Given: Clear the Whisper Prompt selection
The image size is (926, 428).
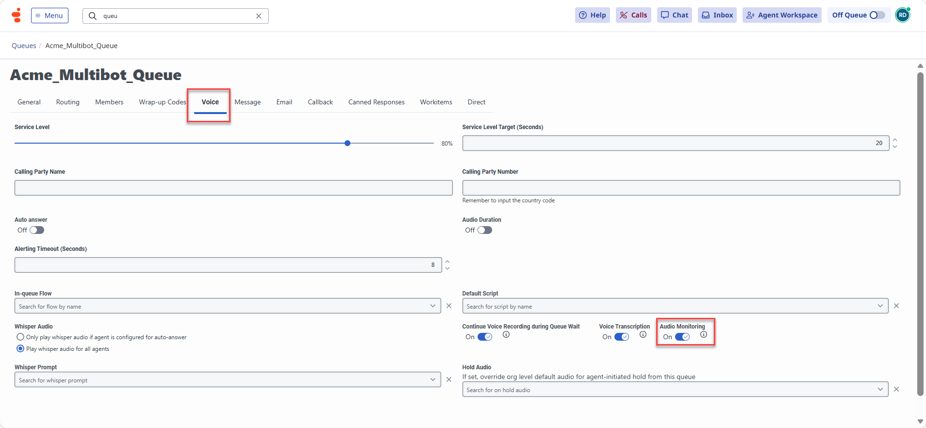Looking at the screenshot, I should [449, 379].
